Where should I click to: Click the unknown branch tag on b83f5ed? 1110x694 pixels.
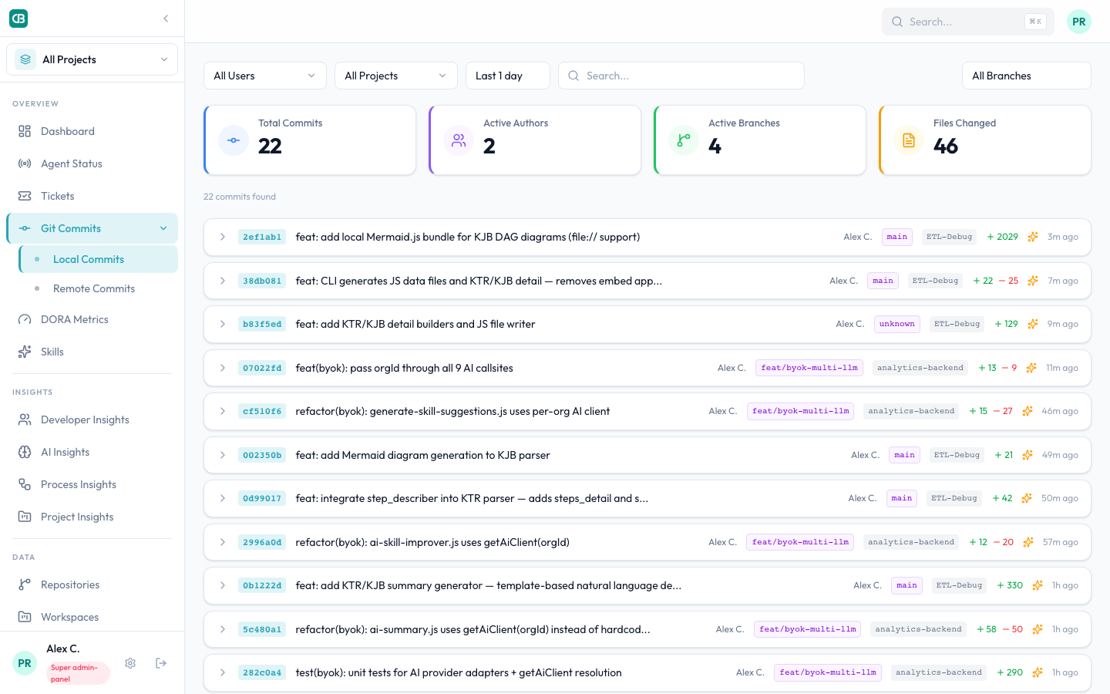tap(897, 324)
